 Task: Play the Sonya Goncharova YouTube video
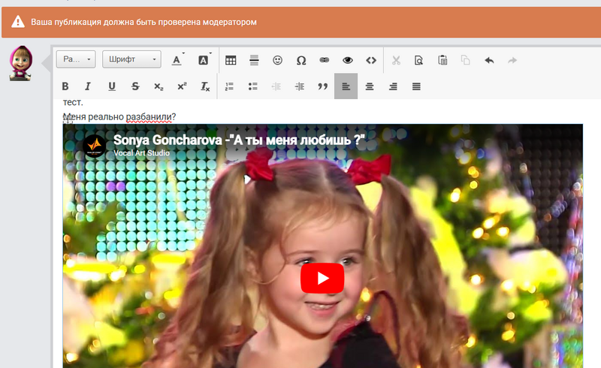click(322, 279)
